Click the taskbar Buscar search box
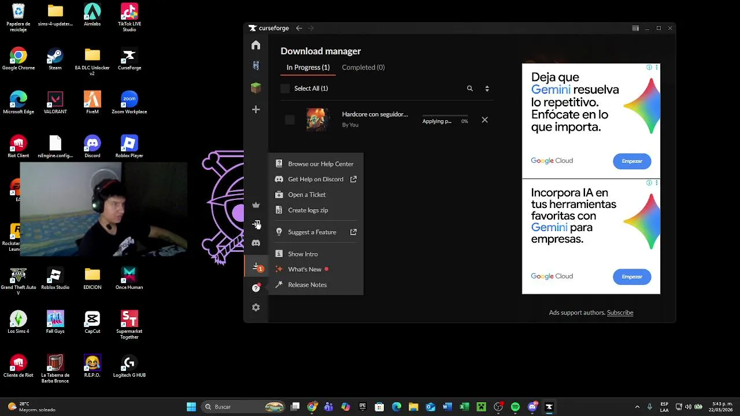This screenshot has width=740, height=416. point(243,407)
